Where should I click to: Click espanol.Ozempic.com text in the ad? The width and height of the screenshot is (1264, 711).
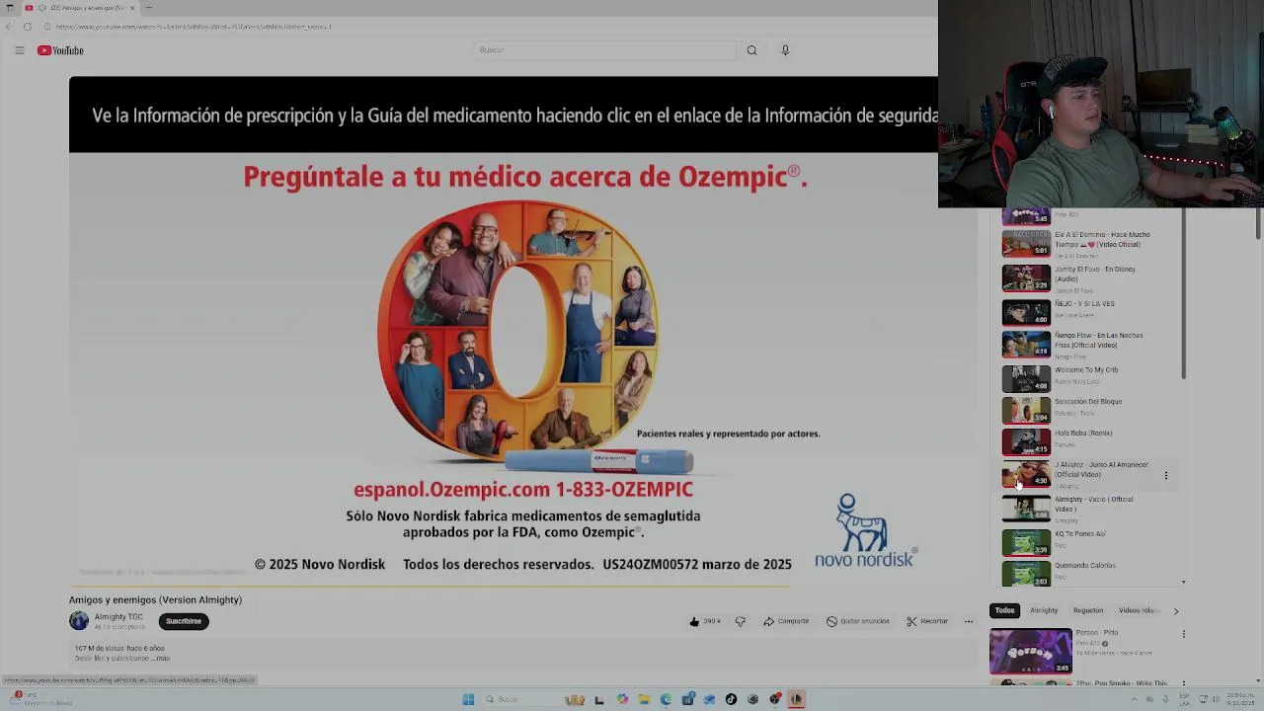451,490
